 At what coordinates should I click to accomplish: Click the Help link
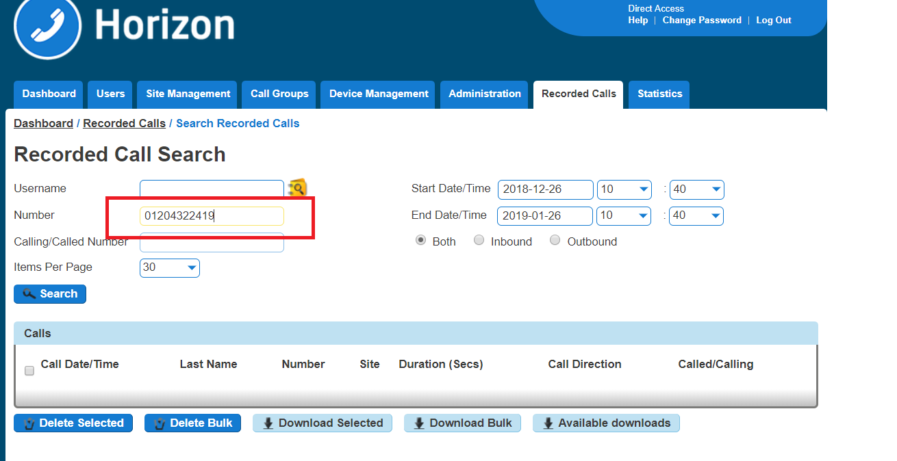(637, 21)
